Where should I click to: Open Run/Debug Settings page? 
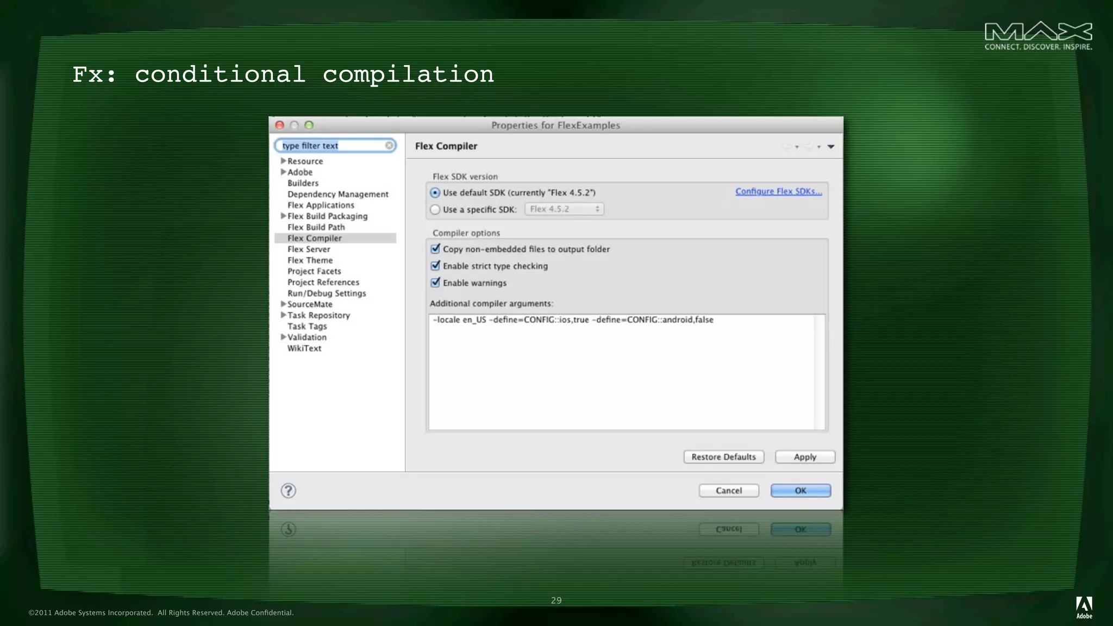tap(327, 293)
